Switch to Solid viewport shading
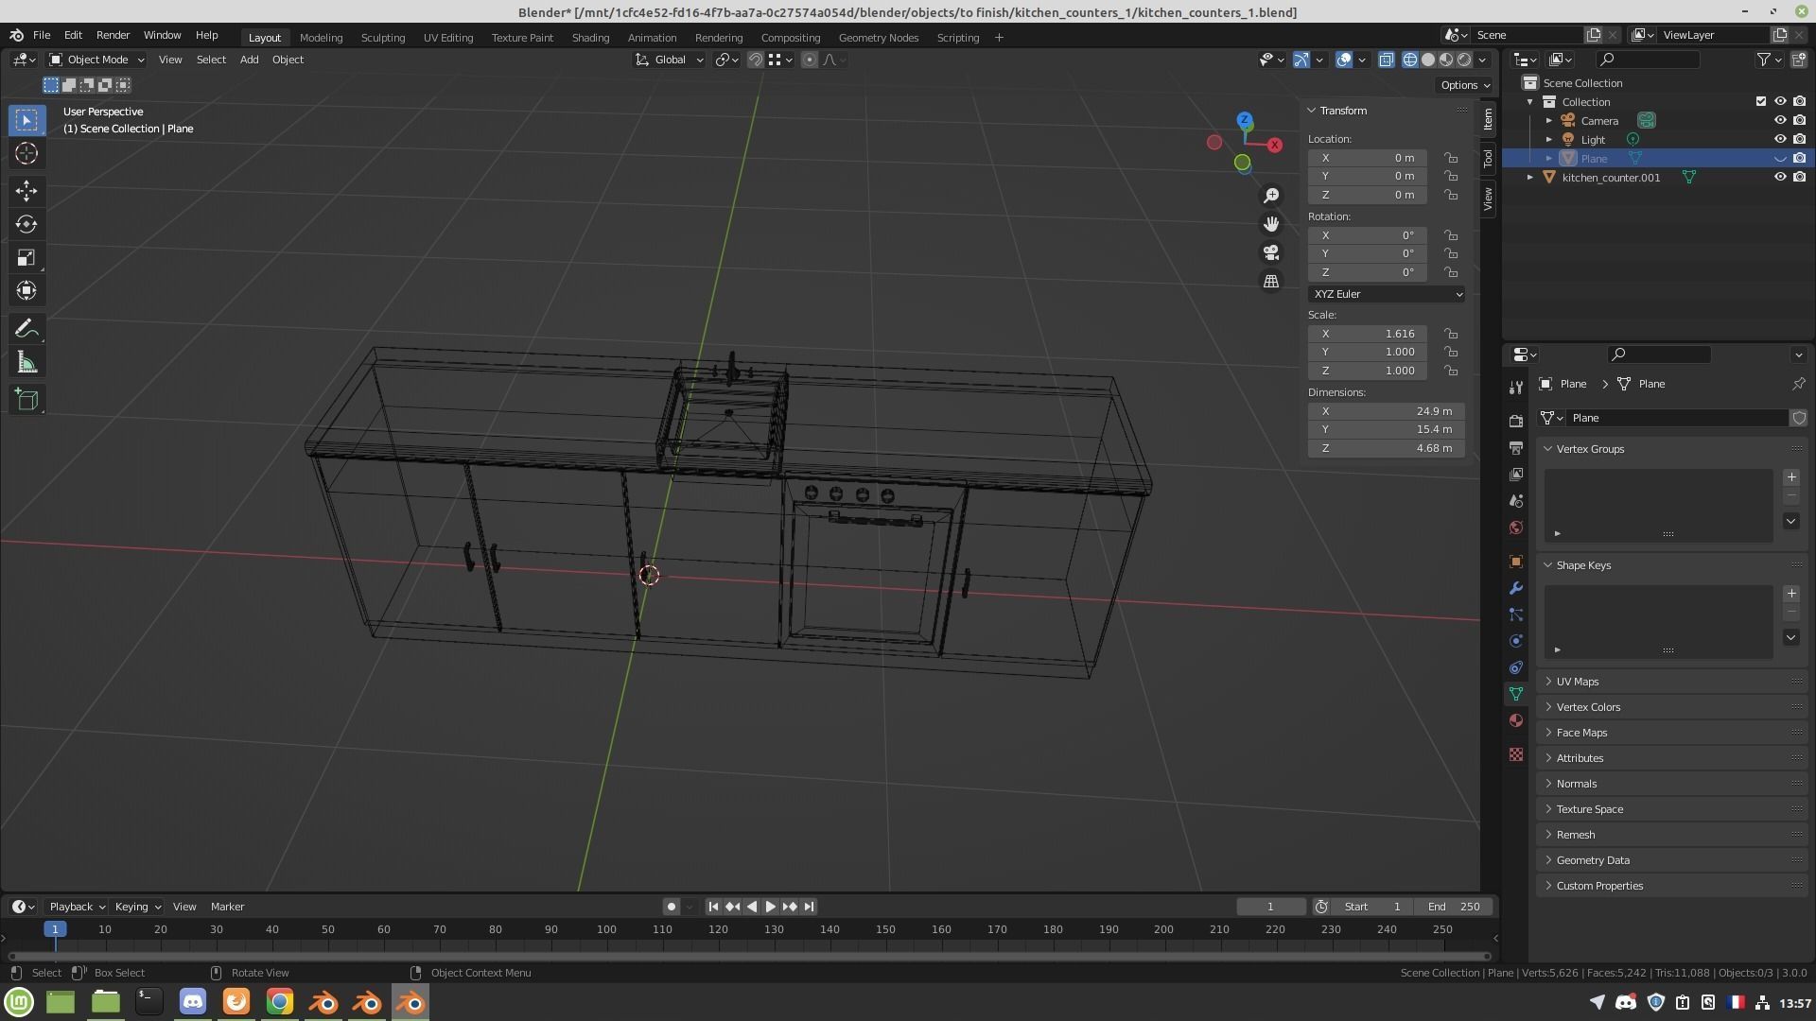1816x1021 pixels. pyautogui.click(x=1428, y=60)
